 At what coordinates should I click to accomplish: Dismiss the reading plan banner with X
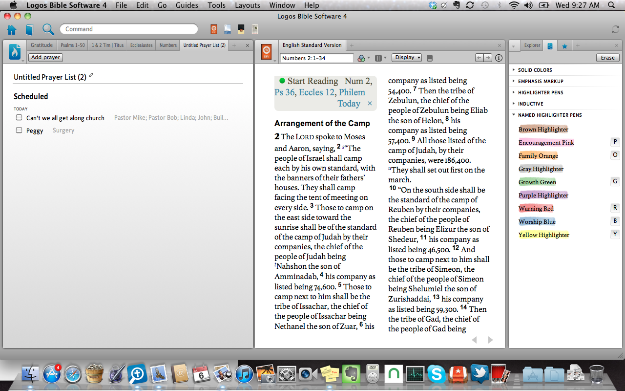coord(370,104)
